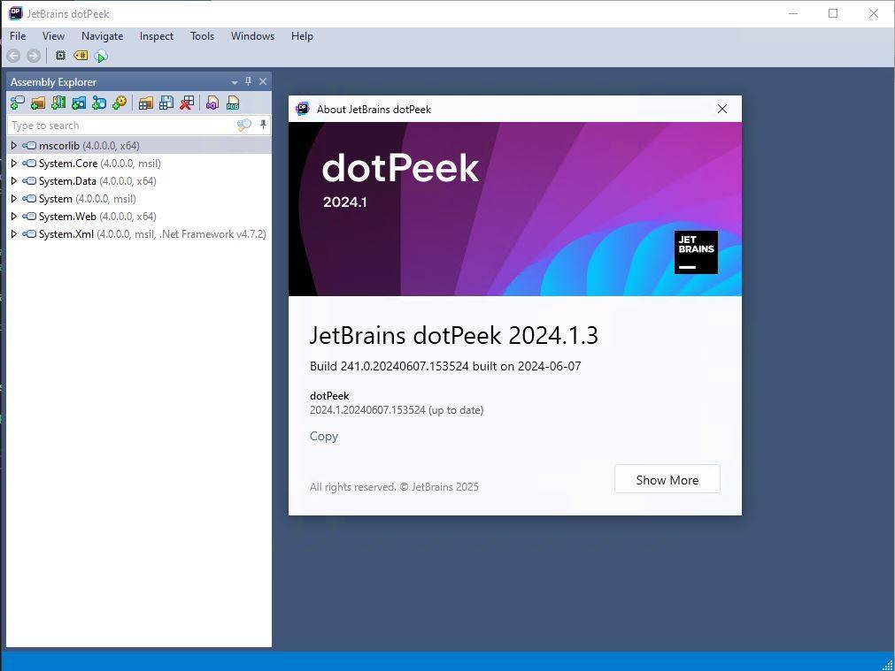Expand the mscorlib assembly node
This screenshot has height=671, width=895.
pyautogui.click(x=13, y=145)
